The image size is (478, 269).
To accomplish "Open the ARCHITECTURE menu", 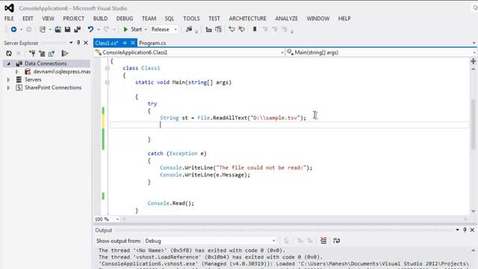I will 247,19.
